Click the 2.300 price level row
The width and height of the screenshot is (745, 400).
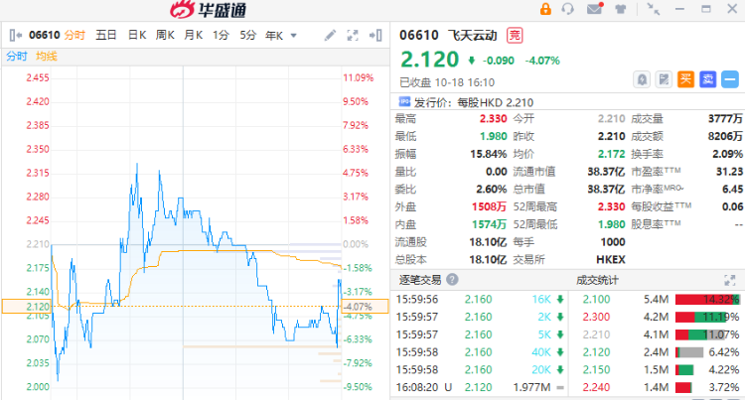657,317
